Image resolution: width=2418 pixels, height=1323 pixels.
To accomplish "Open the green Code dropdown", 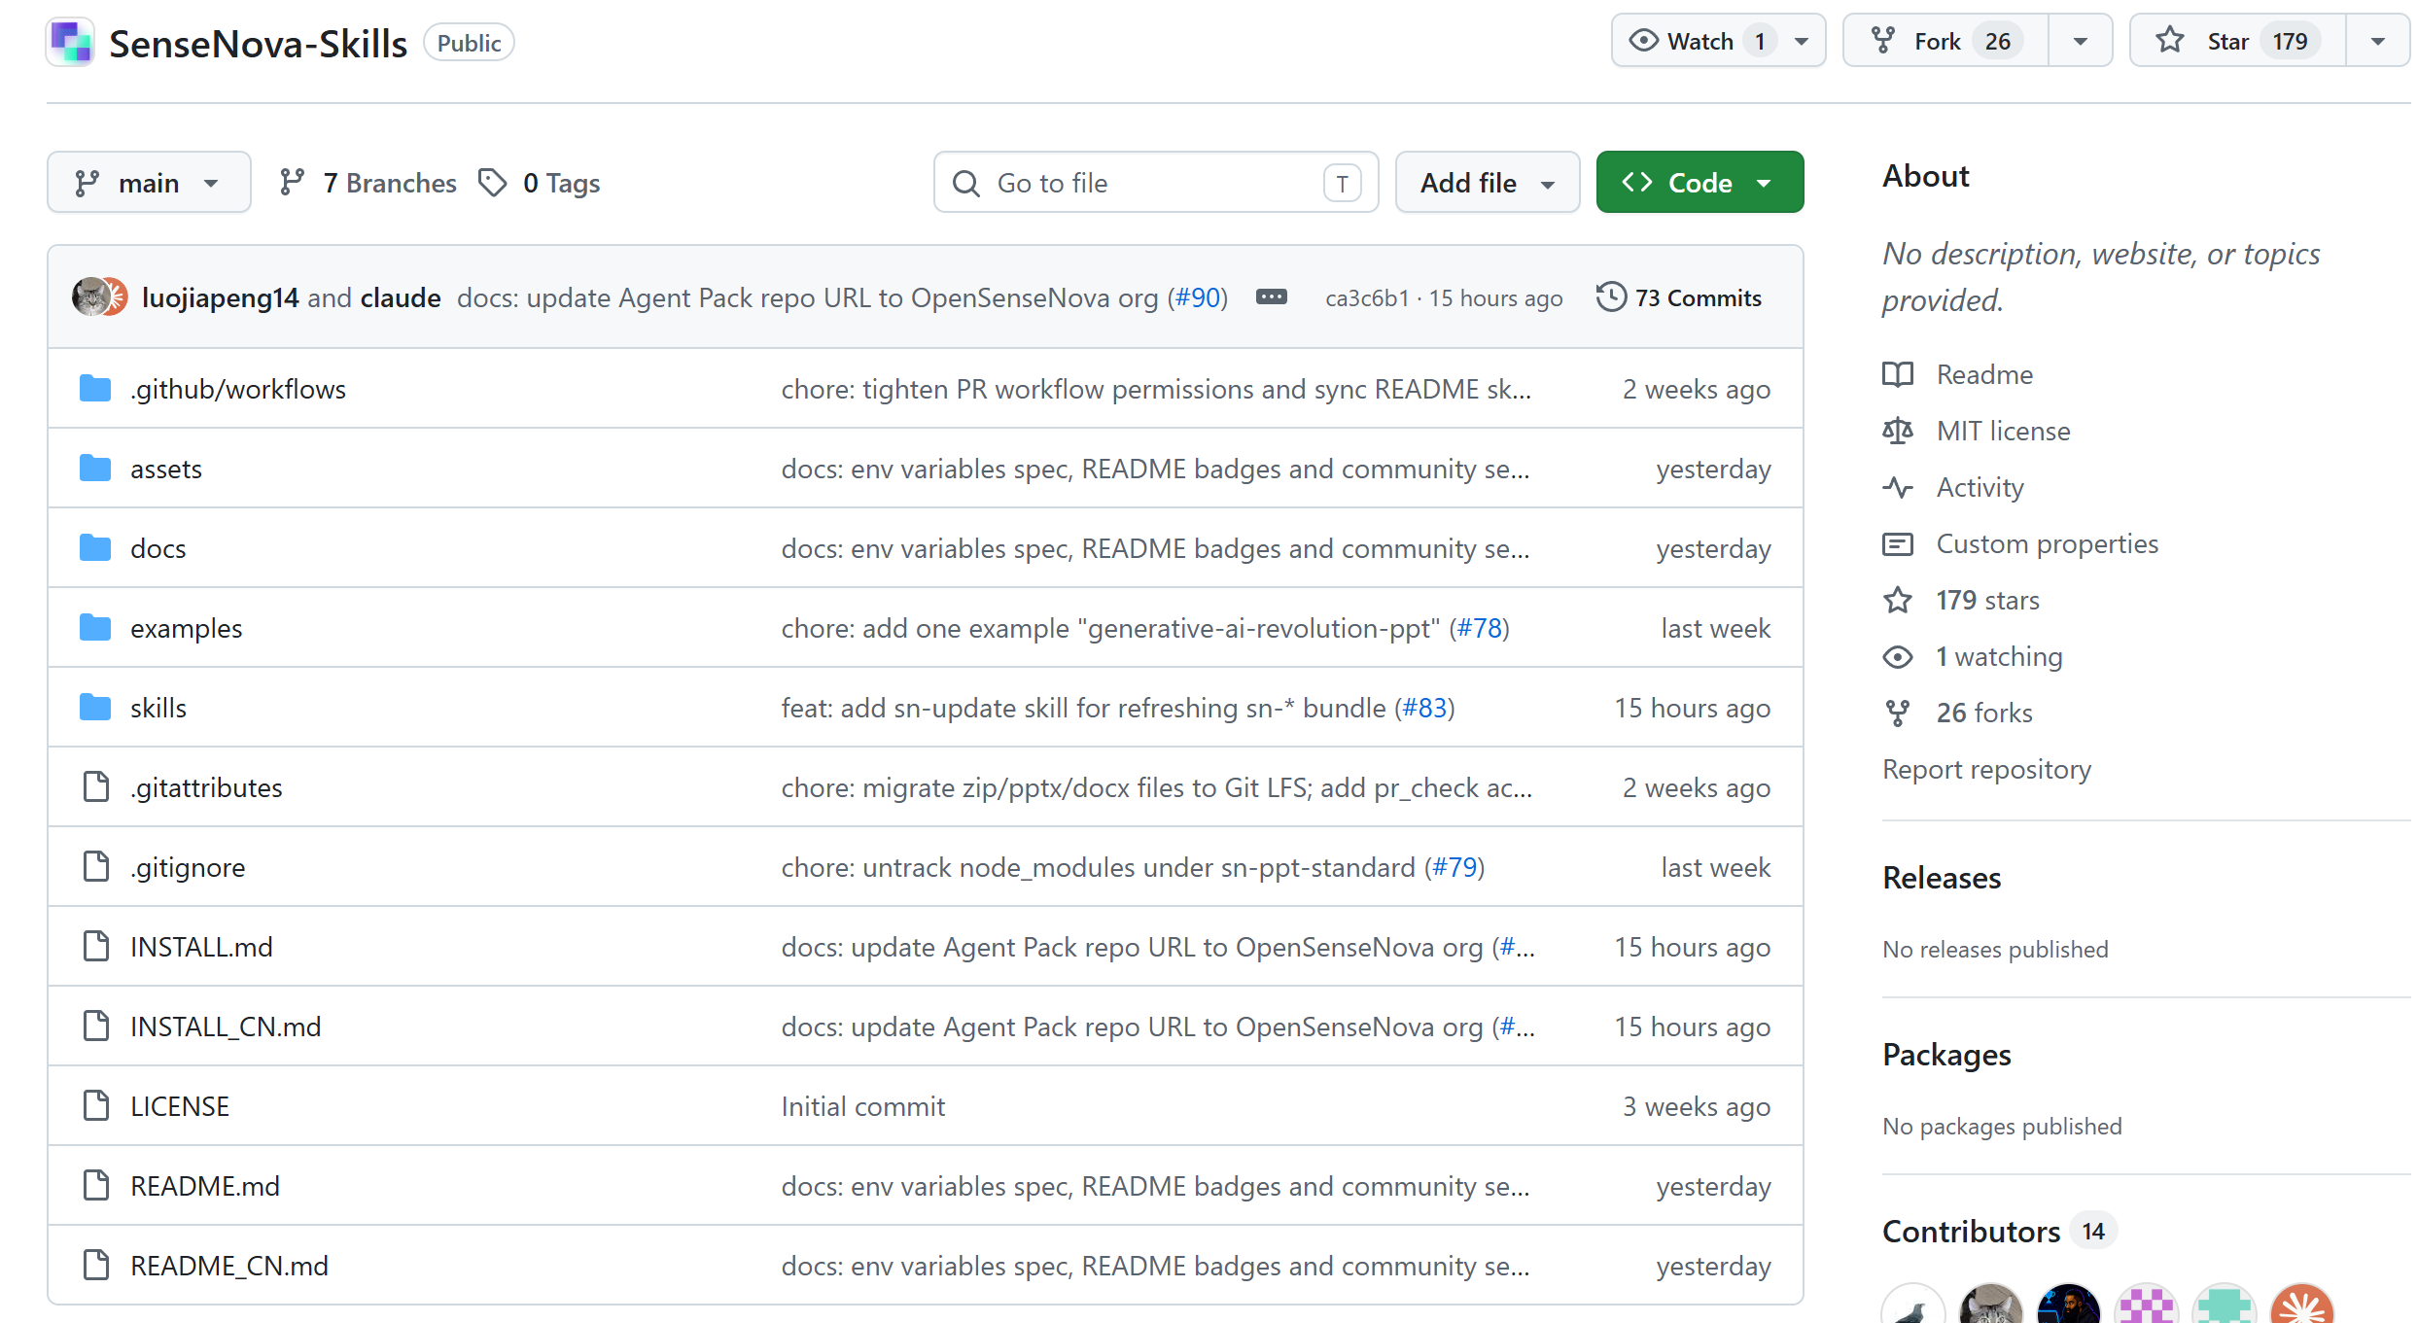I will (1700, 183).
